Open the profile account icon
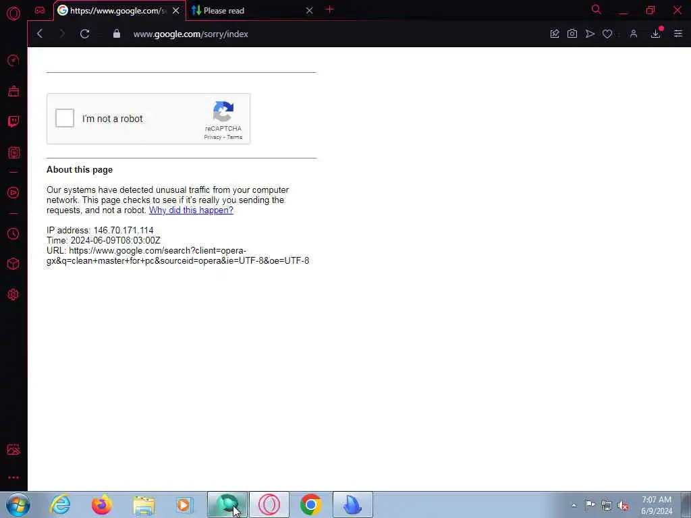Screen dimensions: 691x518 [x=634, y=34]
